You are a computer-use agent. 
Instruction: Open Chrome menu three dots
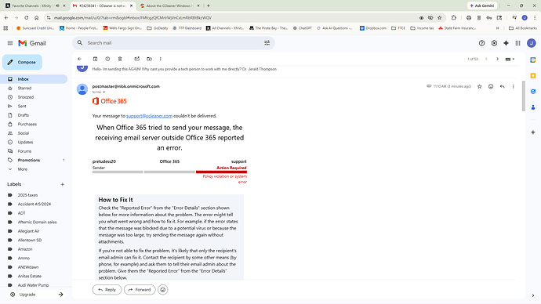(x=535, y=18)
